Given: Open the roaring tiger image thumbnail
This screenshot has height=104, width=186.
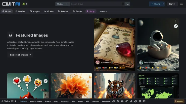Looking at the screenshot, I should tap(115, 86).
